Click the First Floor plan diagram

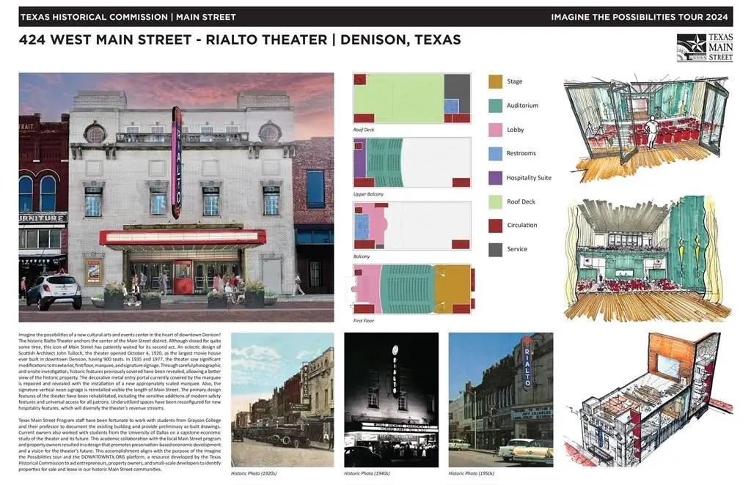pos(413,289)
